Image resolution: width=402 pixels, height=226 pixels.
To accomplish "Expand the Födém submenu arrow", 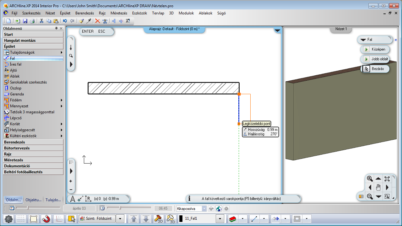I will click(62, 100).
